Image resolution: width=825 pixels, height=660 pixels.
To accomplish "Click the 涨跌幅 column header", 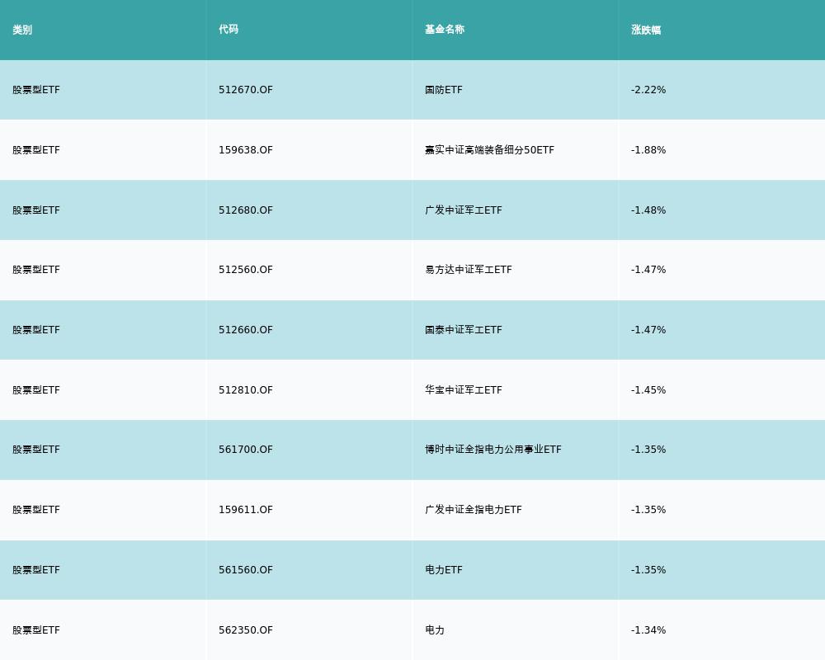I will coord(646,30).
